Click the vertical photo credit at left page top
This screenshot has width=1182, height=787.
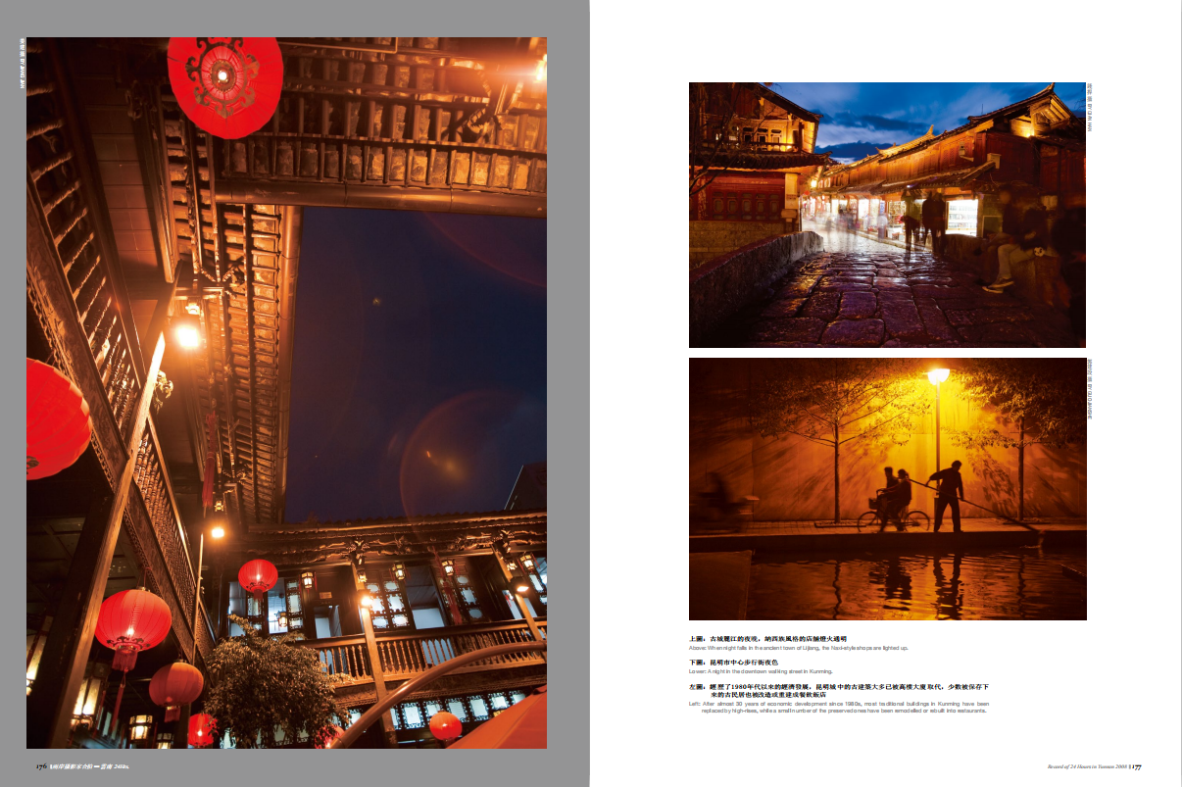(x=23, y=64)
